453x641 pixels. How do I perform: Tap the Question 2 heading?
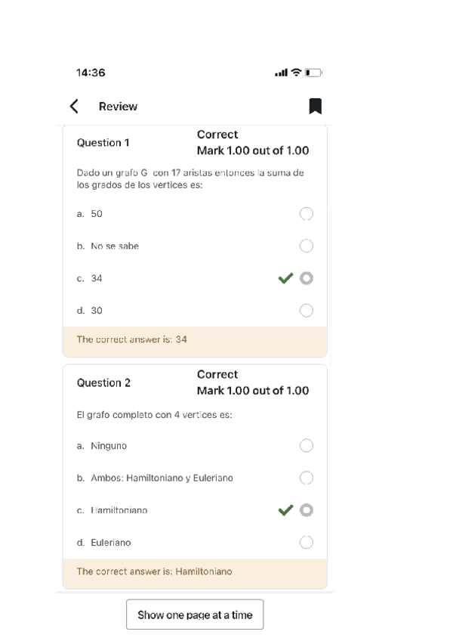point(103,382)
